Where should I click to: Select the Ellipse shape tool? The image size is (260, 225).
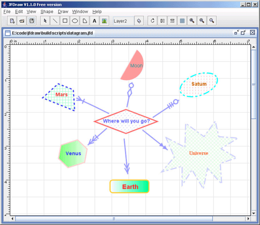(75, 21)
